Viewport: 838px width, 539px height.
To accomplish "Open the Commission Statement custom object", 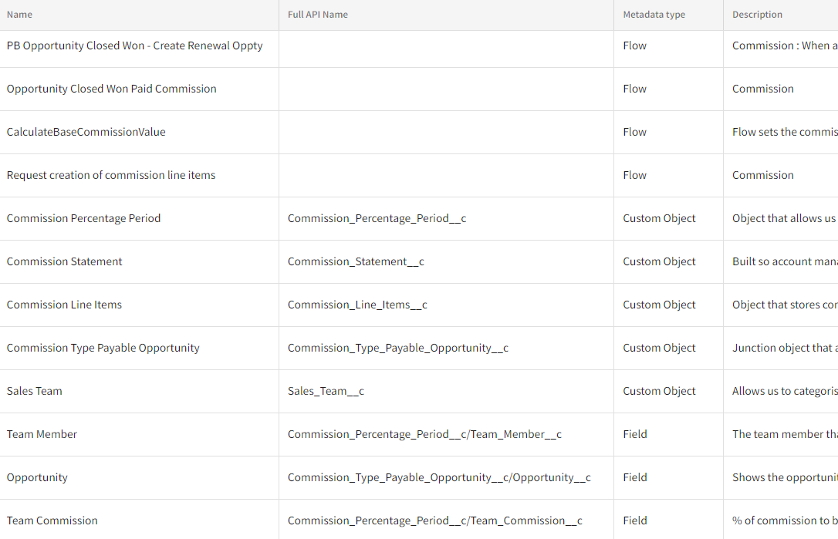I will pyautogui.click(x=64, y=261).
